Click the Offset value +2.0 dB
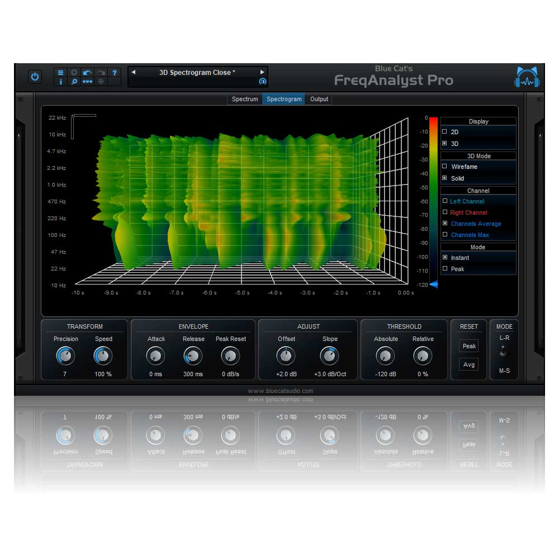 [286, 374]
